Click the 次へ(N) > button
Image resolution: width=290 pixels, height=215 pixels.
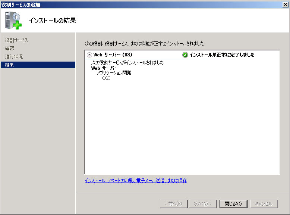point(203,204)
